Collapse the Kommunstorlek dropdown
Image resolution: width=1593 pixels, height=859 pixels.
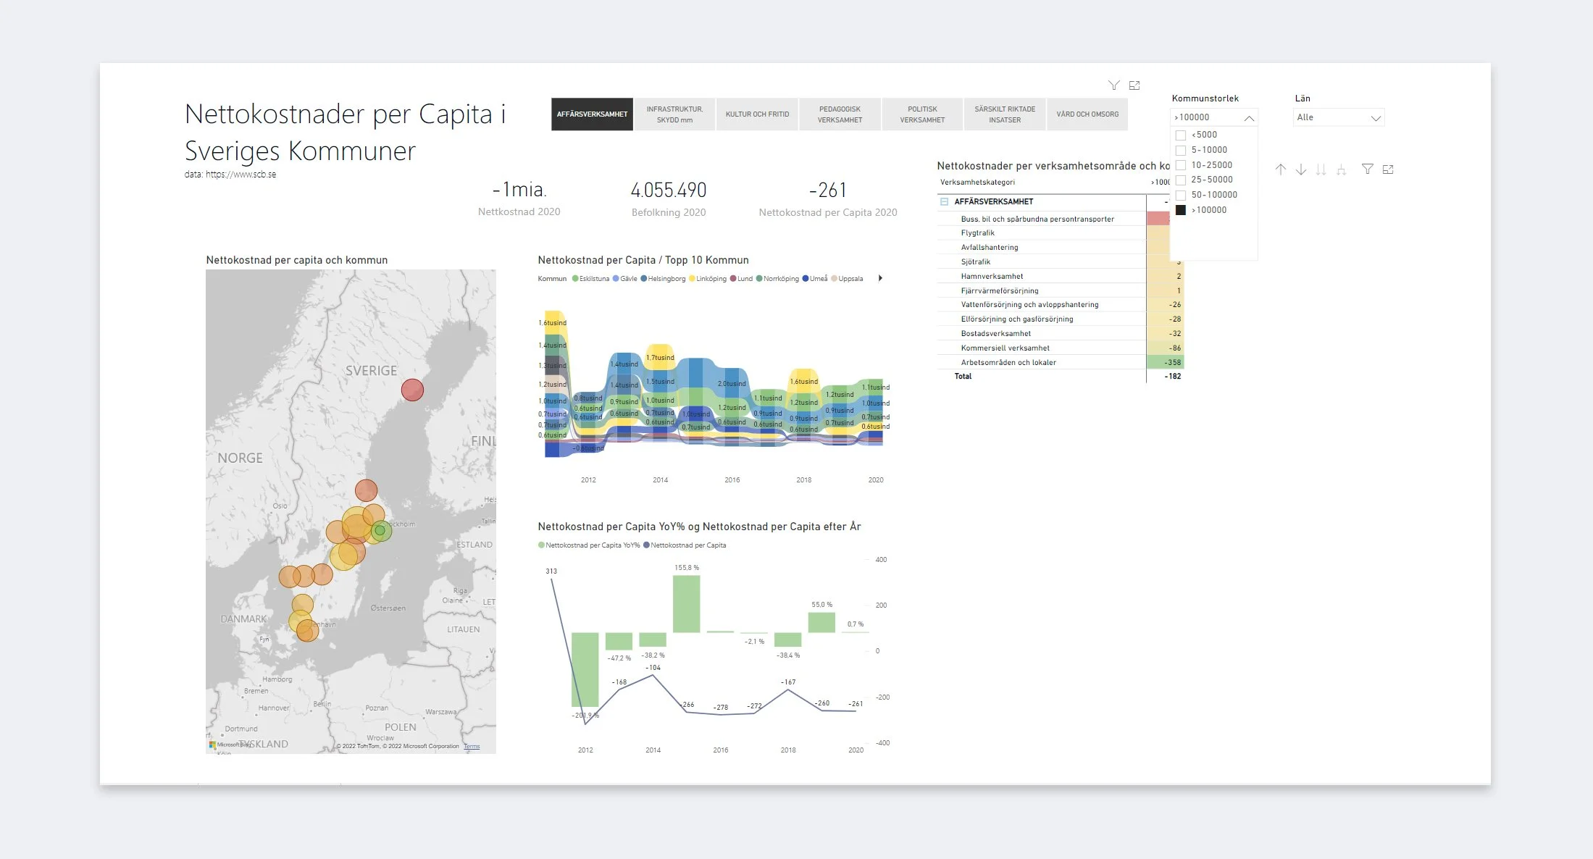point(1249,118)
